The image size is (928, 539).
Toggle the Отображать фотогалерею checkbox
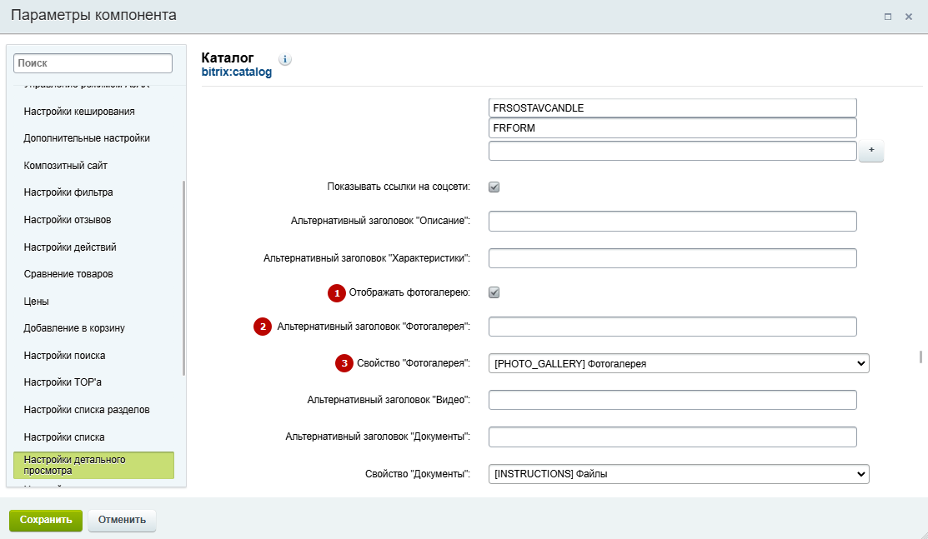click(494, 292)
